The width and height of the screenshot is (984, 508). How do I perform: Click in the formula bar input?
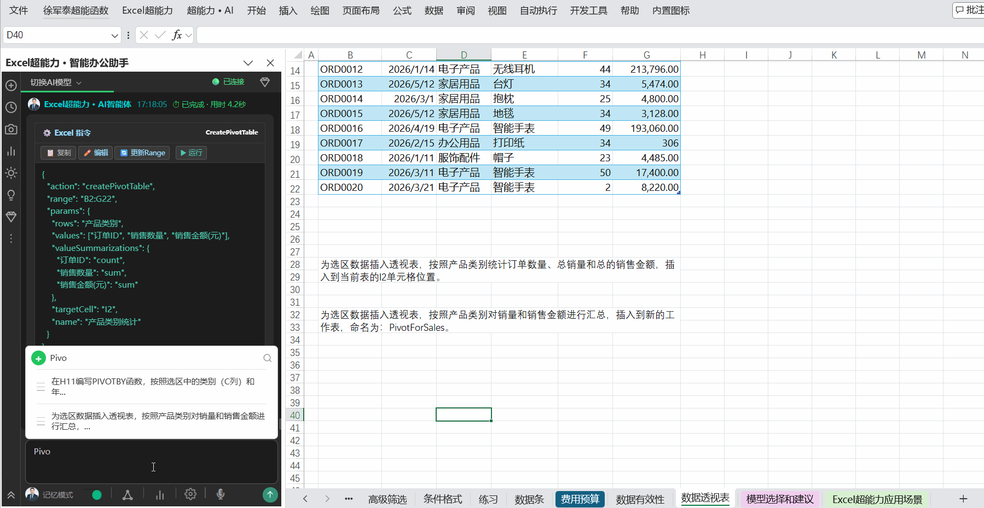pos(590,35)
